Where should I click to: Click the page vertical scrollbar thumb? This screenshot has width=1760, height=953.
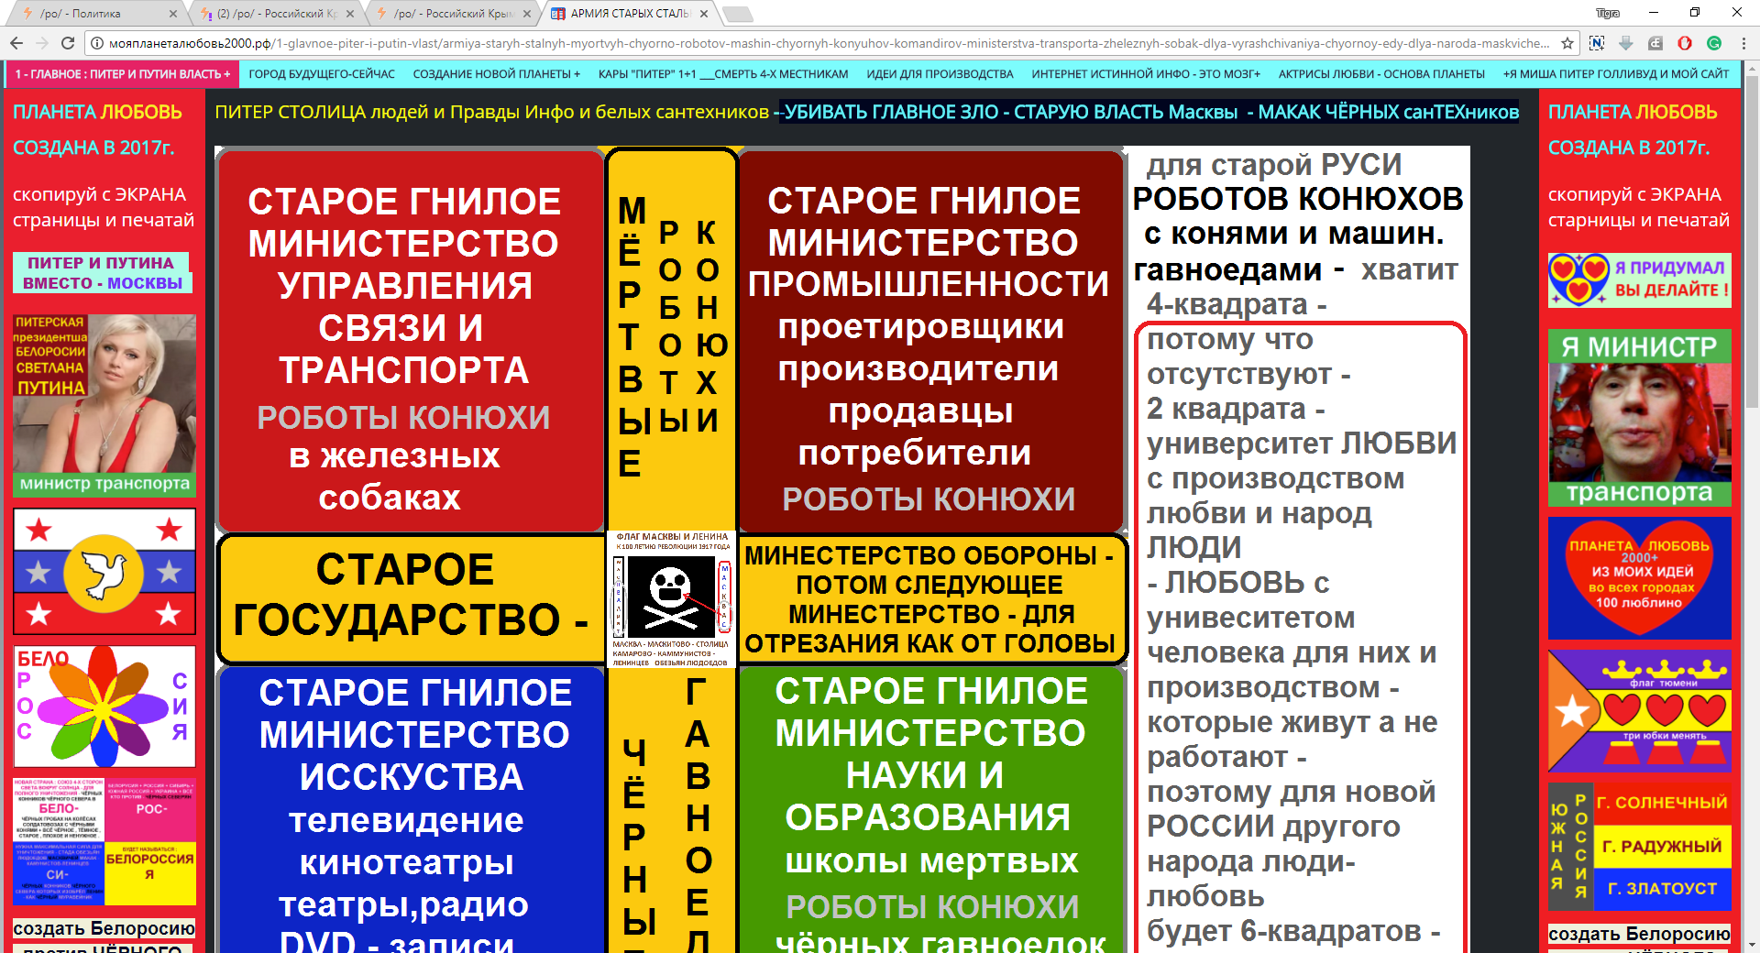[x=1752, y=242]
